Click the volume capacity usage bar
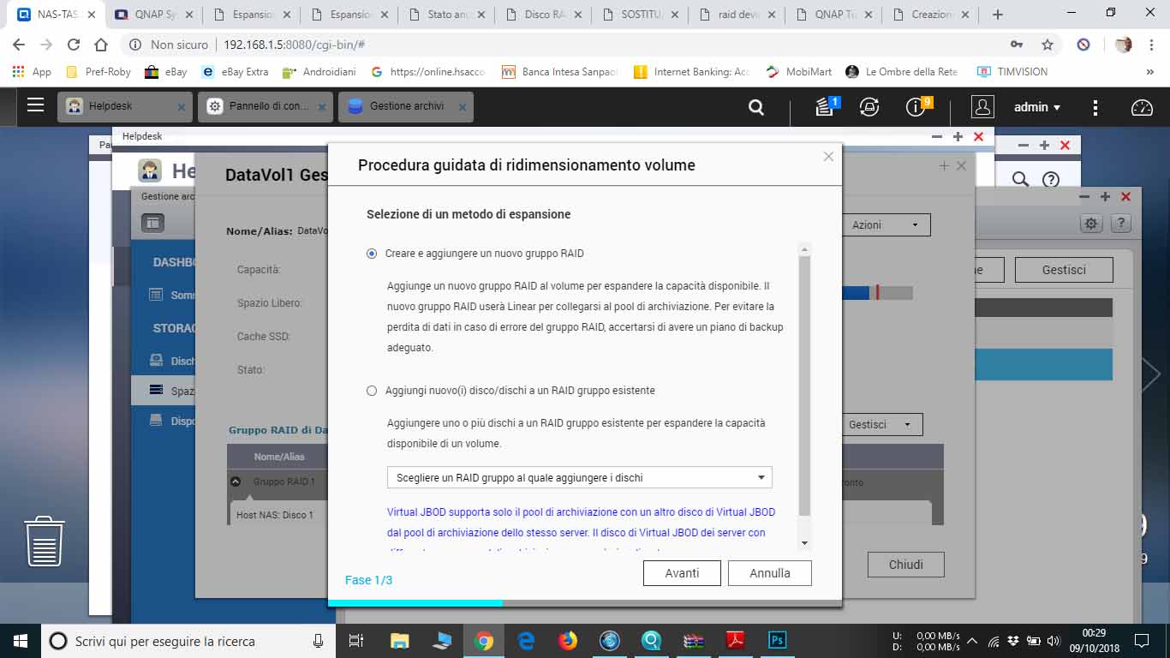Viewport: 1170px width, 658px height. pos(877,293)
